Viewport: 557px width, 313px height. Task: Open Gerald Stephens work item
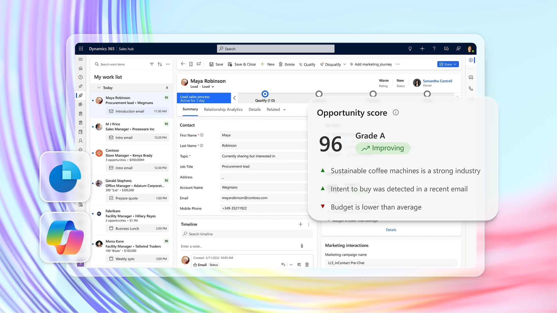point(131,190)
